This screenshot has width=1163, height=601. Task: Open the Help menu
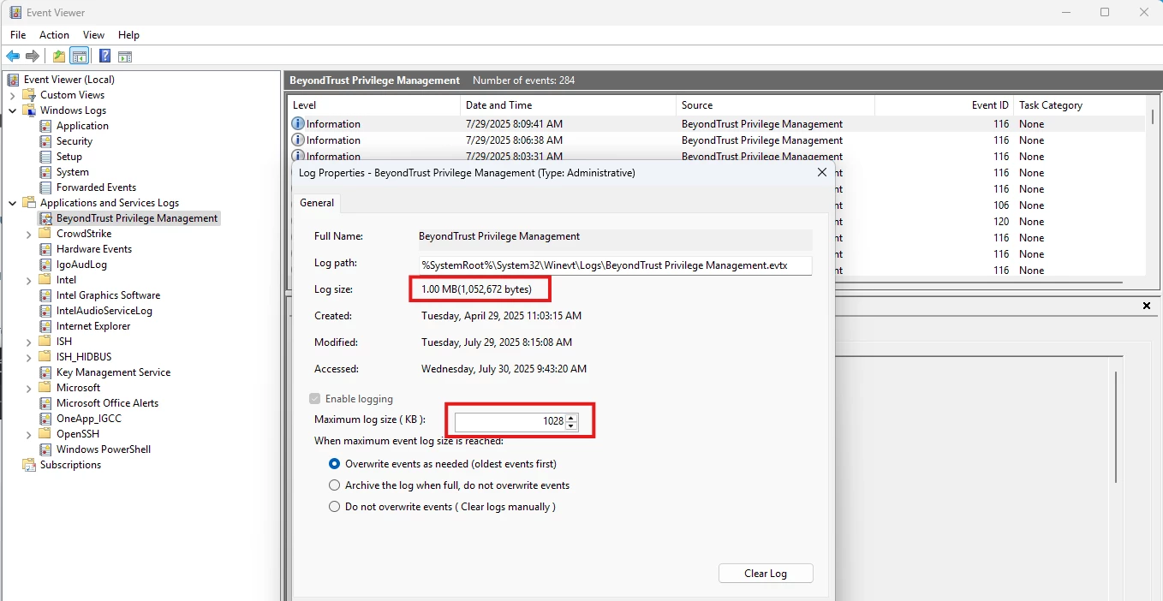[x=128, y=35]
